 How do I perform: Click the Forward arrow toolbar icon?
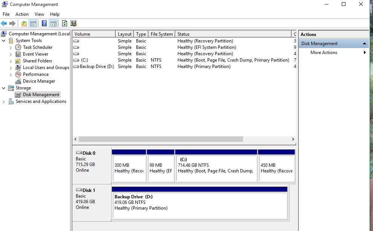pos(12,23)
